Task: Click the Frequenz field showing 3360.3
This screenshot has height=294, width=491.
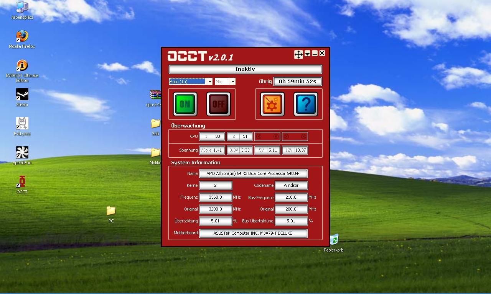Action: 216,197
